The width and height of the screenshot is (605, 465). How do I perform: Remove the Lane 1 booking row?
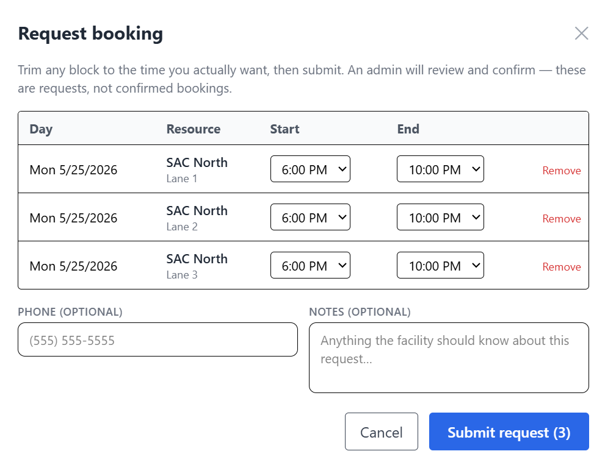(x=562, y=171)
